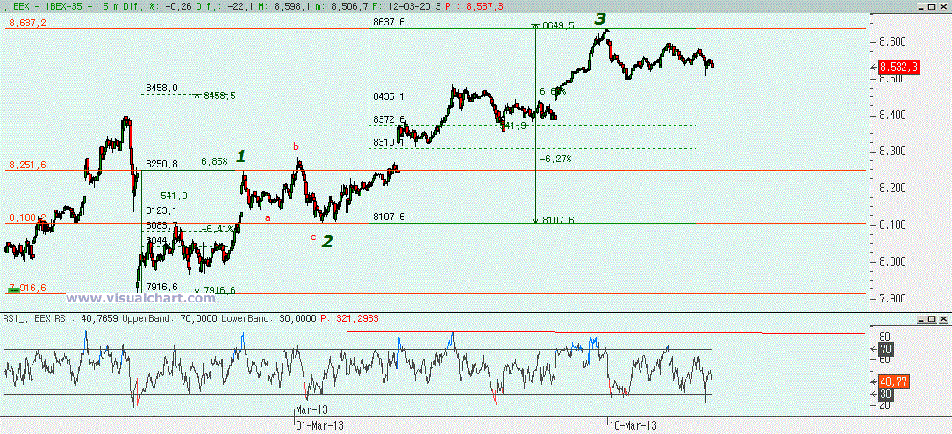The image size is (952, 434).
Task: Click the 6,85% percentage label
Action: [x=214, y=162]
